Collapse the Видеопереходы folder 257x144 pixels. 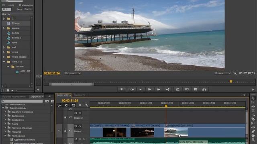pyautogui.click(x=3, y=108)
